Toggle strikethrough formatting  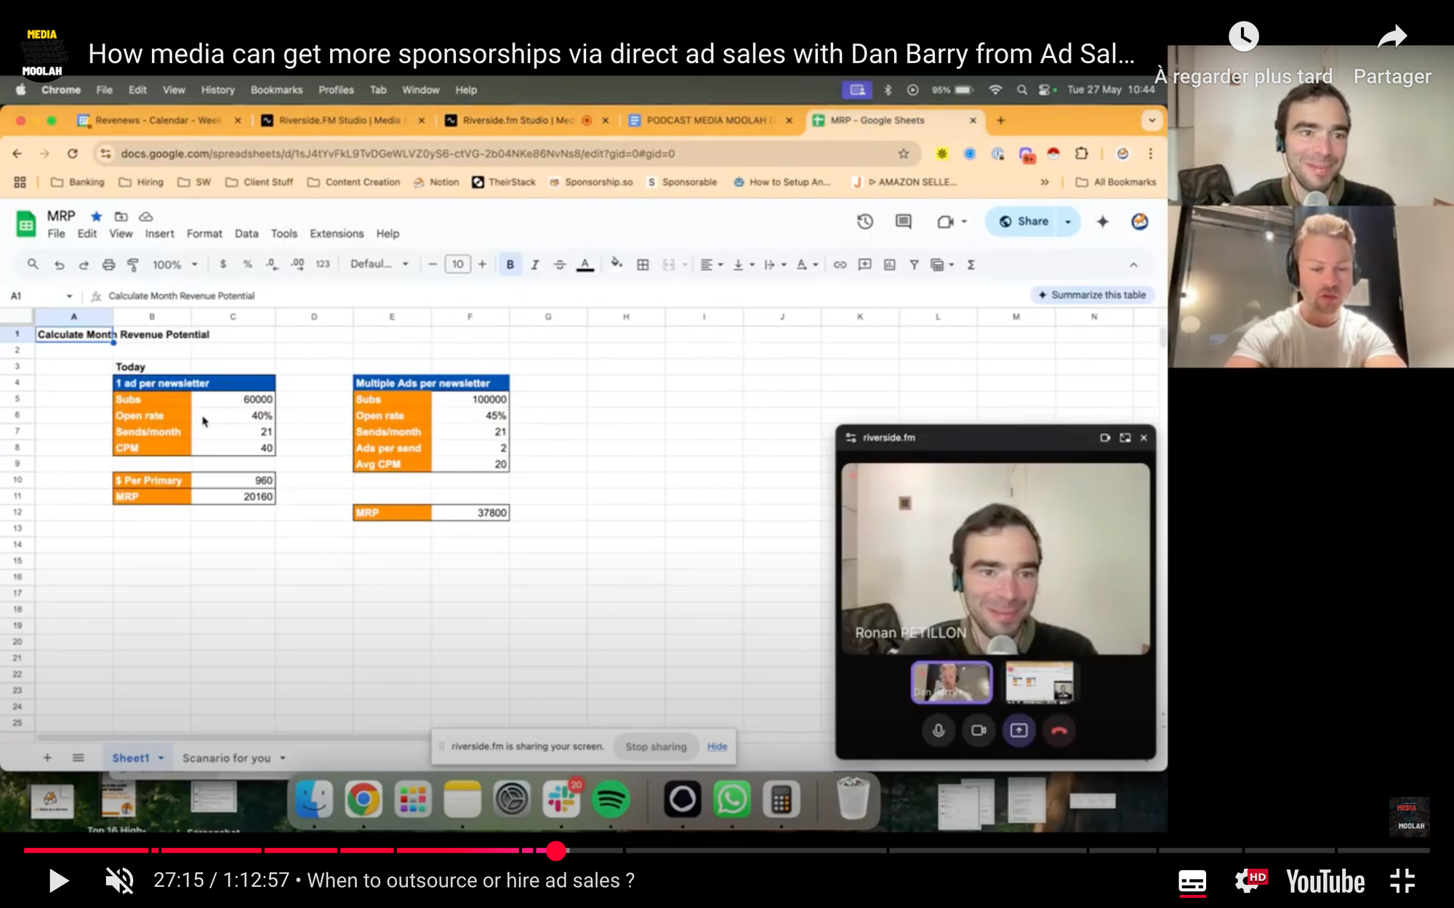click(559, 265)
